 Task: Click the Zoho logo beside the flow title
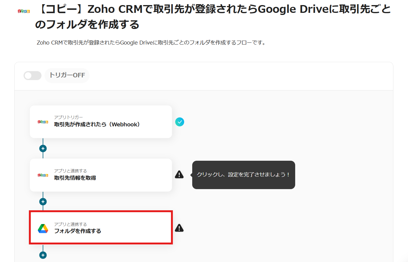pos(24,11)
